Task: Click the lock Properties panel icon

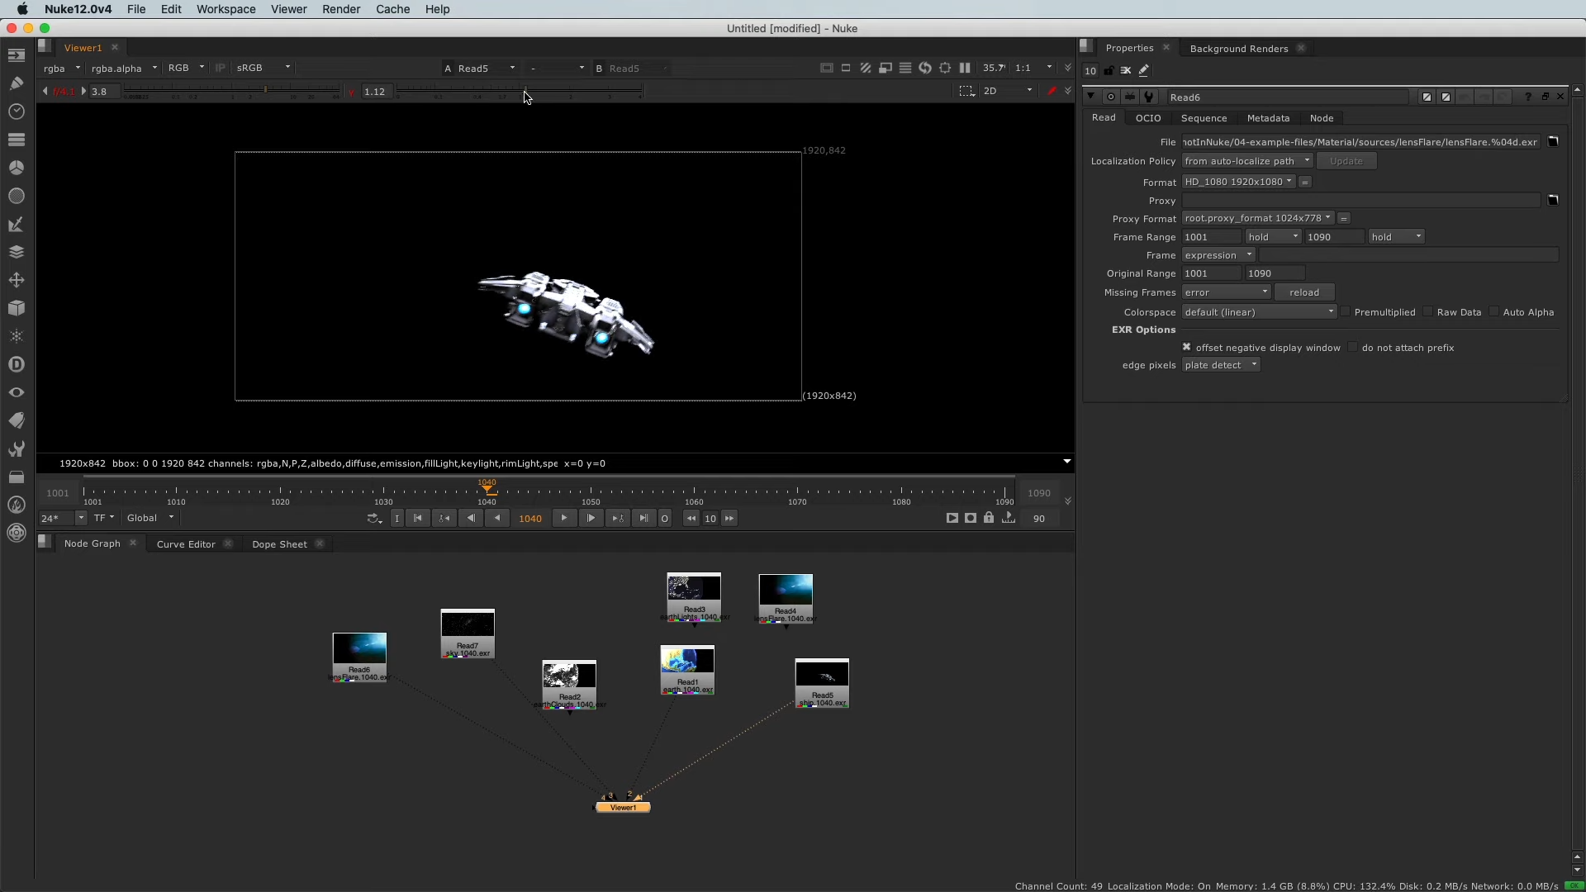Action: click(x=1109, y=71)
